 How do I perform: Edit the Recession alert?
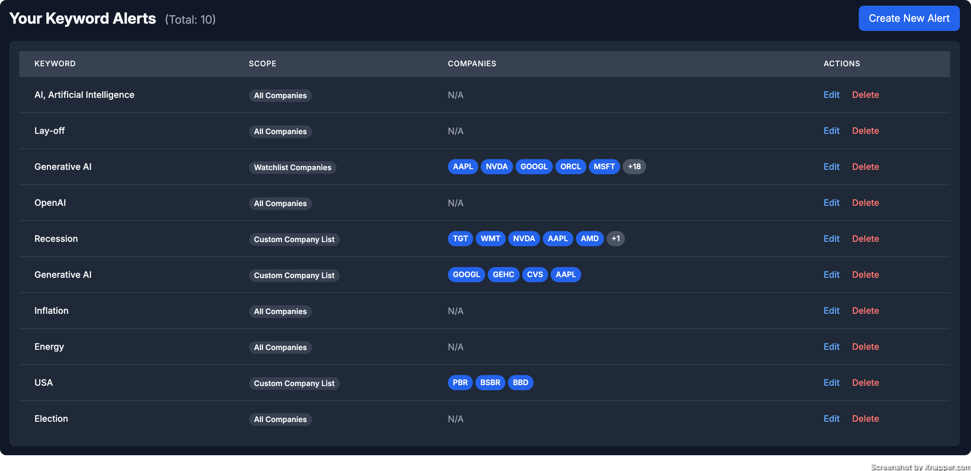[831, 238]
